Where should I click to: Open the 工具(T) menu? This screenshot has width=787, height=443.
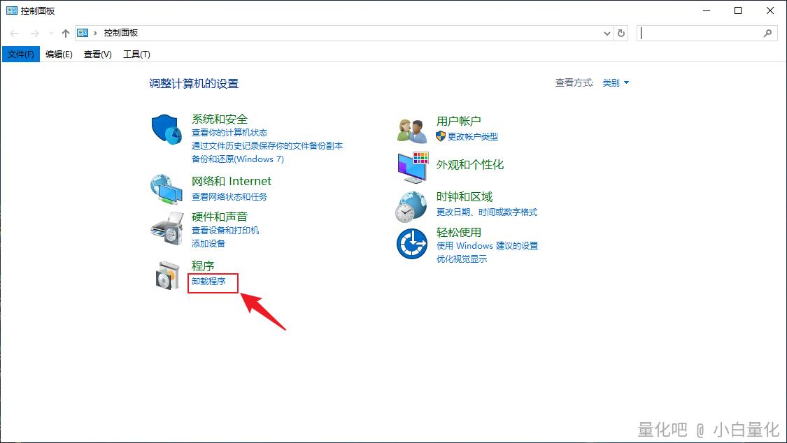point(136,55)
